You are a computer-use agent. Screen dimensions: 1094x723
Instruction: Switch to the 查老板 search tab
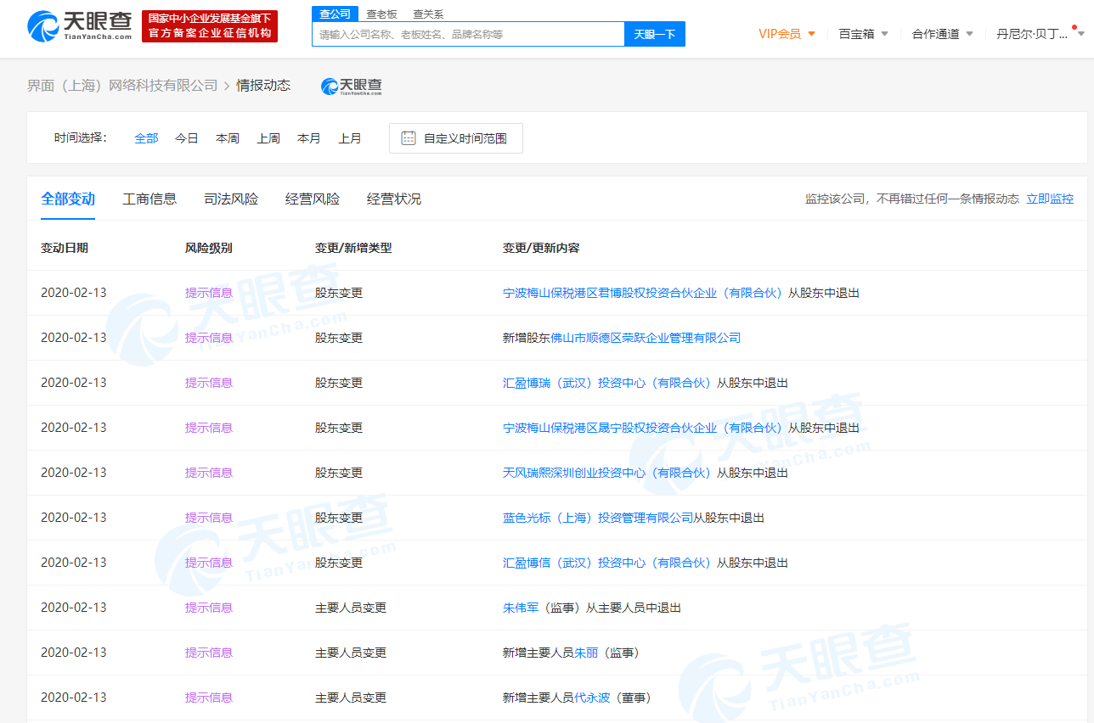coord(381,14)
